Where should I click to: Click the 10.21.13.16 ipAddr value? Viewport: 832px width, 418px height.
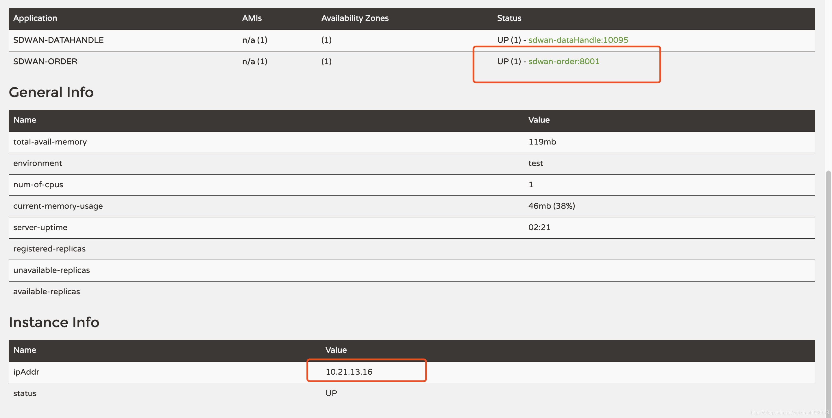click(x=349, y=372)
